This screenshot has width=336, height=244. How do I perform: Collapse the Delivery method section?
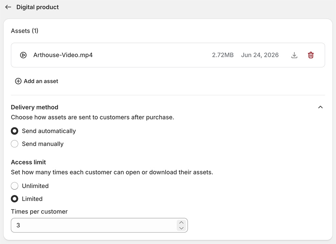[320, 107]
